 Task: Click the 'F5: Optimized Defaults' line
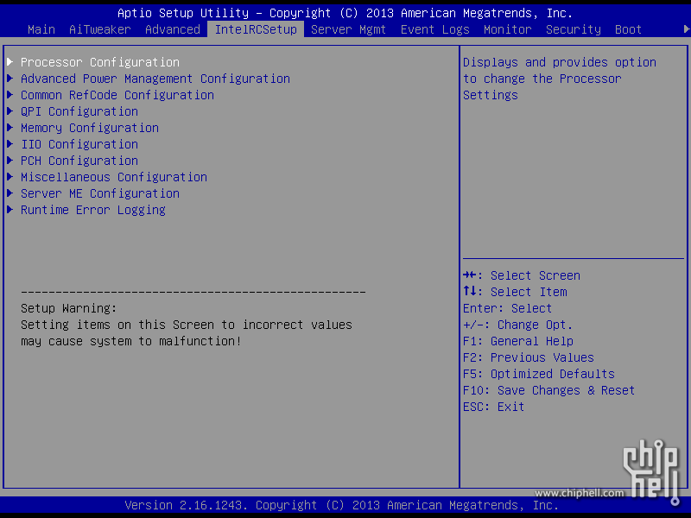click(538, 374)
